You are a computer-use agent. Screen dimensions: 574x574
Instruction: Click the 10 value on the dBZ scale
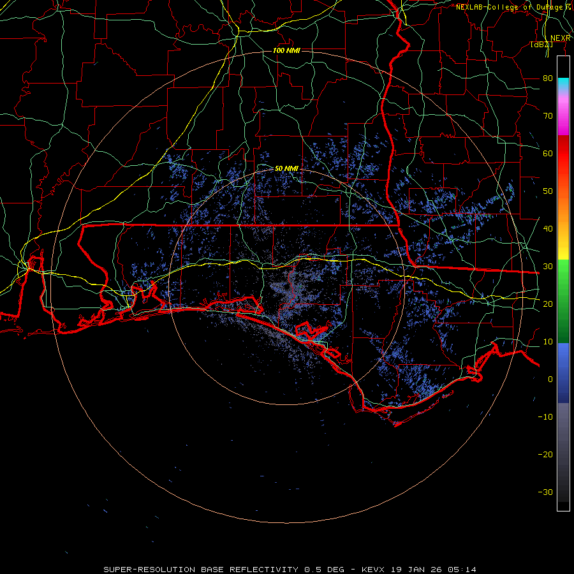[x=548, y=342]
